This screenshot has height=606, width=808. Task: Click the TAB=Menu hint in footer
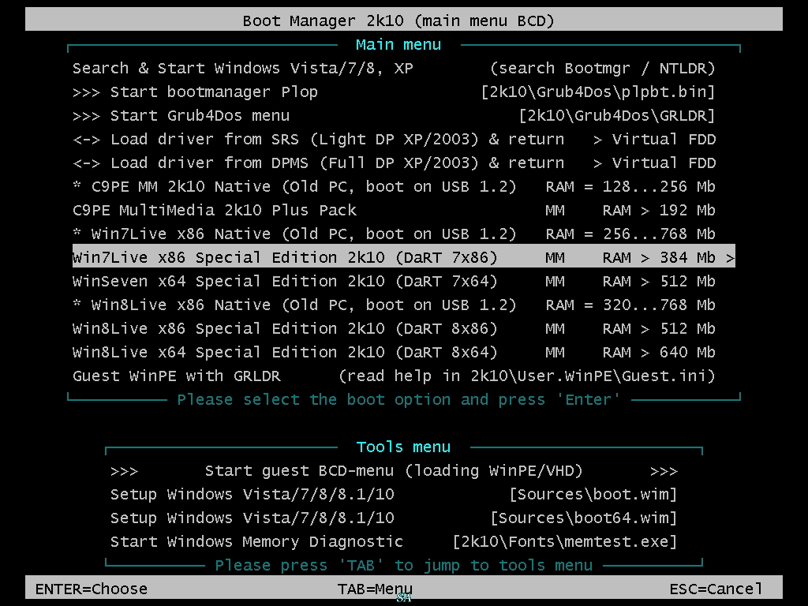pyautogui.click(x=375, y=589)
